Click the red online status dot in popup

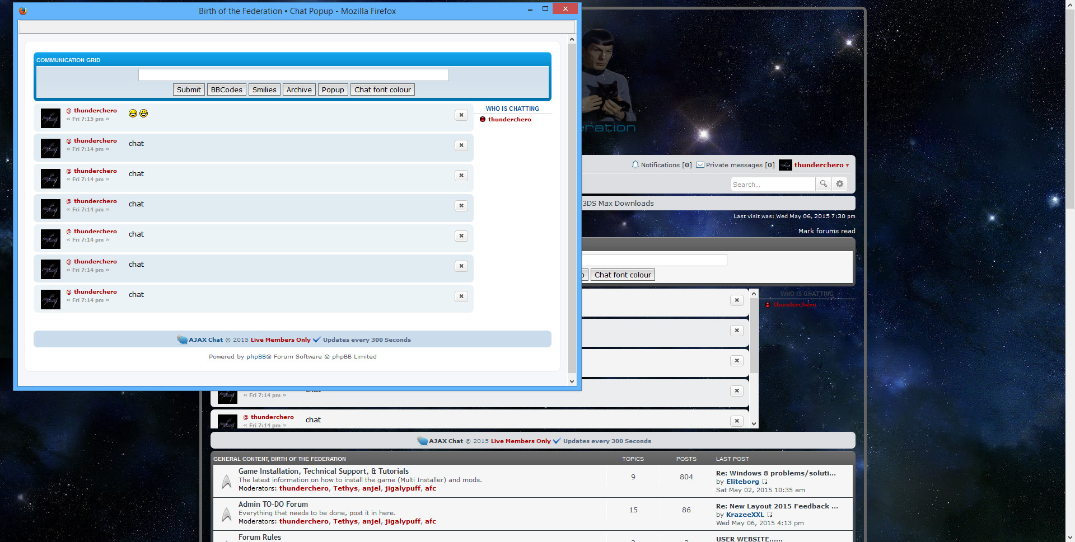(x=483, y=119)
